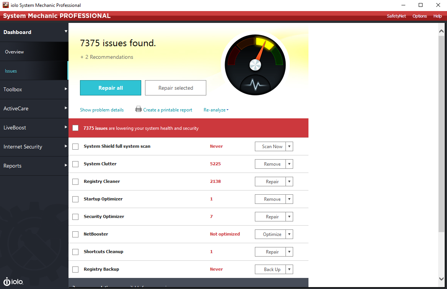Expand Shortcuts Cleanup Repair dropdown arrow
The height and width of the screenshot is (289, 447).
coord(289,252)
